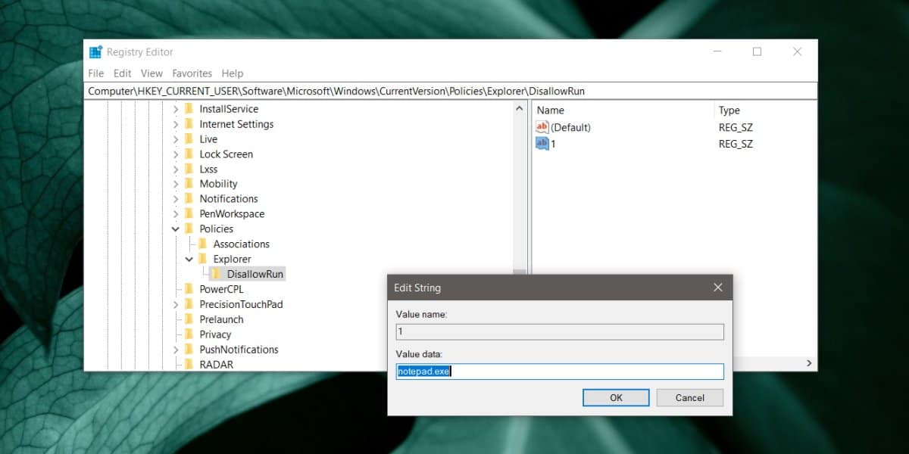Click the Value data input field

[x=560, y=372]
